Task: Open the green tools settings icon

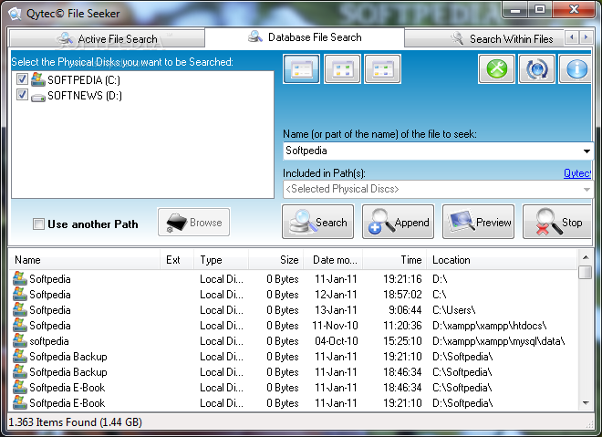Action: pyautogui.click(x=496, y=69)
